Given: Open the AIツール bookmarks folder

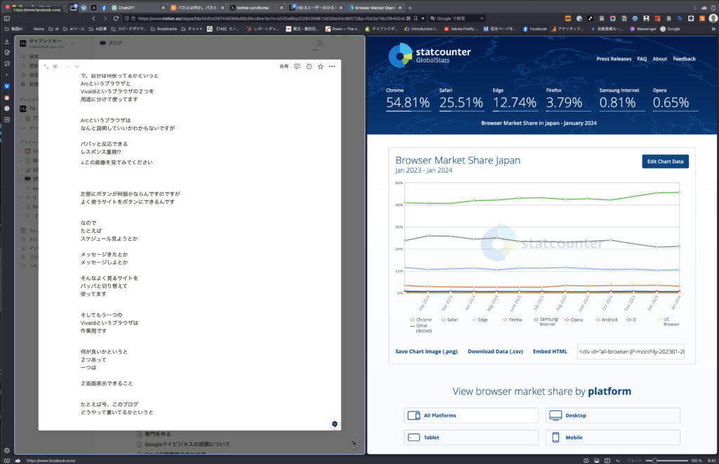Looking at the screenshot, I should [x=73, y=29].
